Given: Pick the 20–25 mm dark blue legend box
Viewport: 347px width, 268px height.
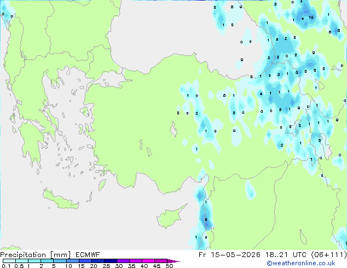Looking at the screenshot, I should click(x=97, y=261).
